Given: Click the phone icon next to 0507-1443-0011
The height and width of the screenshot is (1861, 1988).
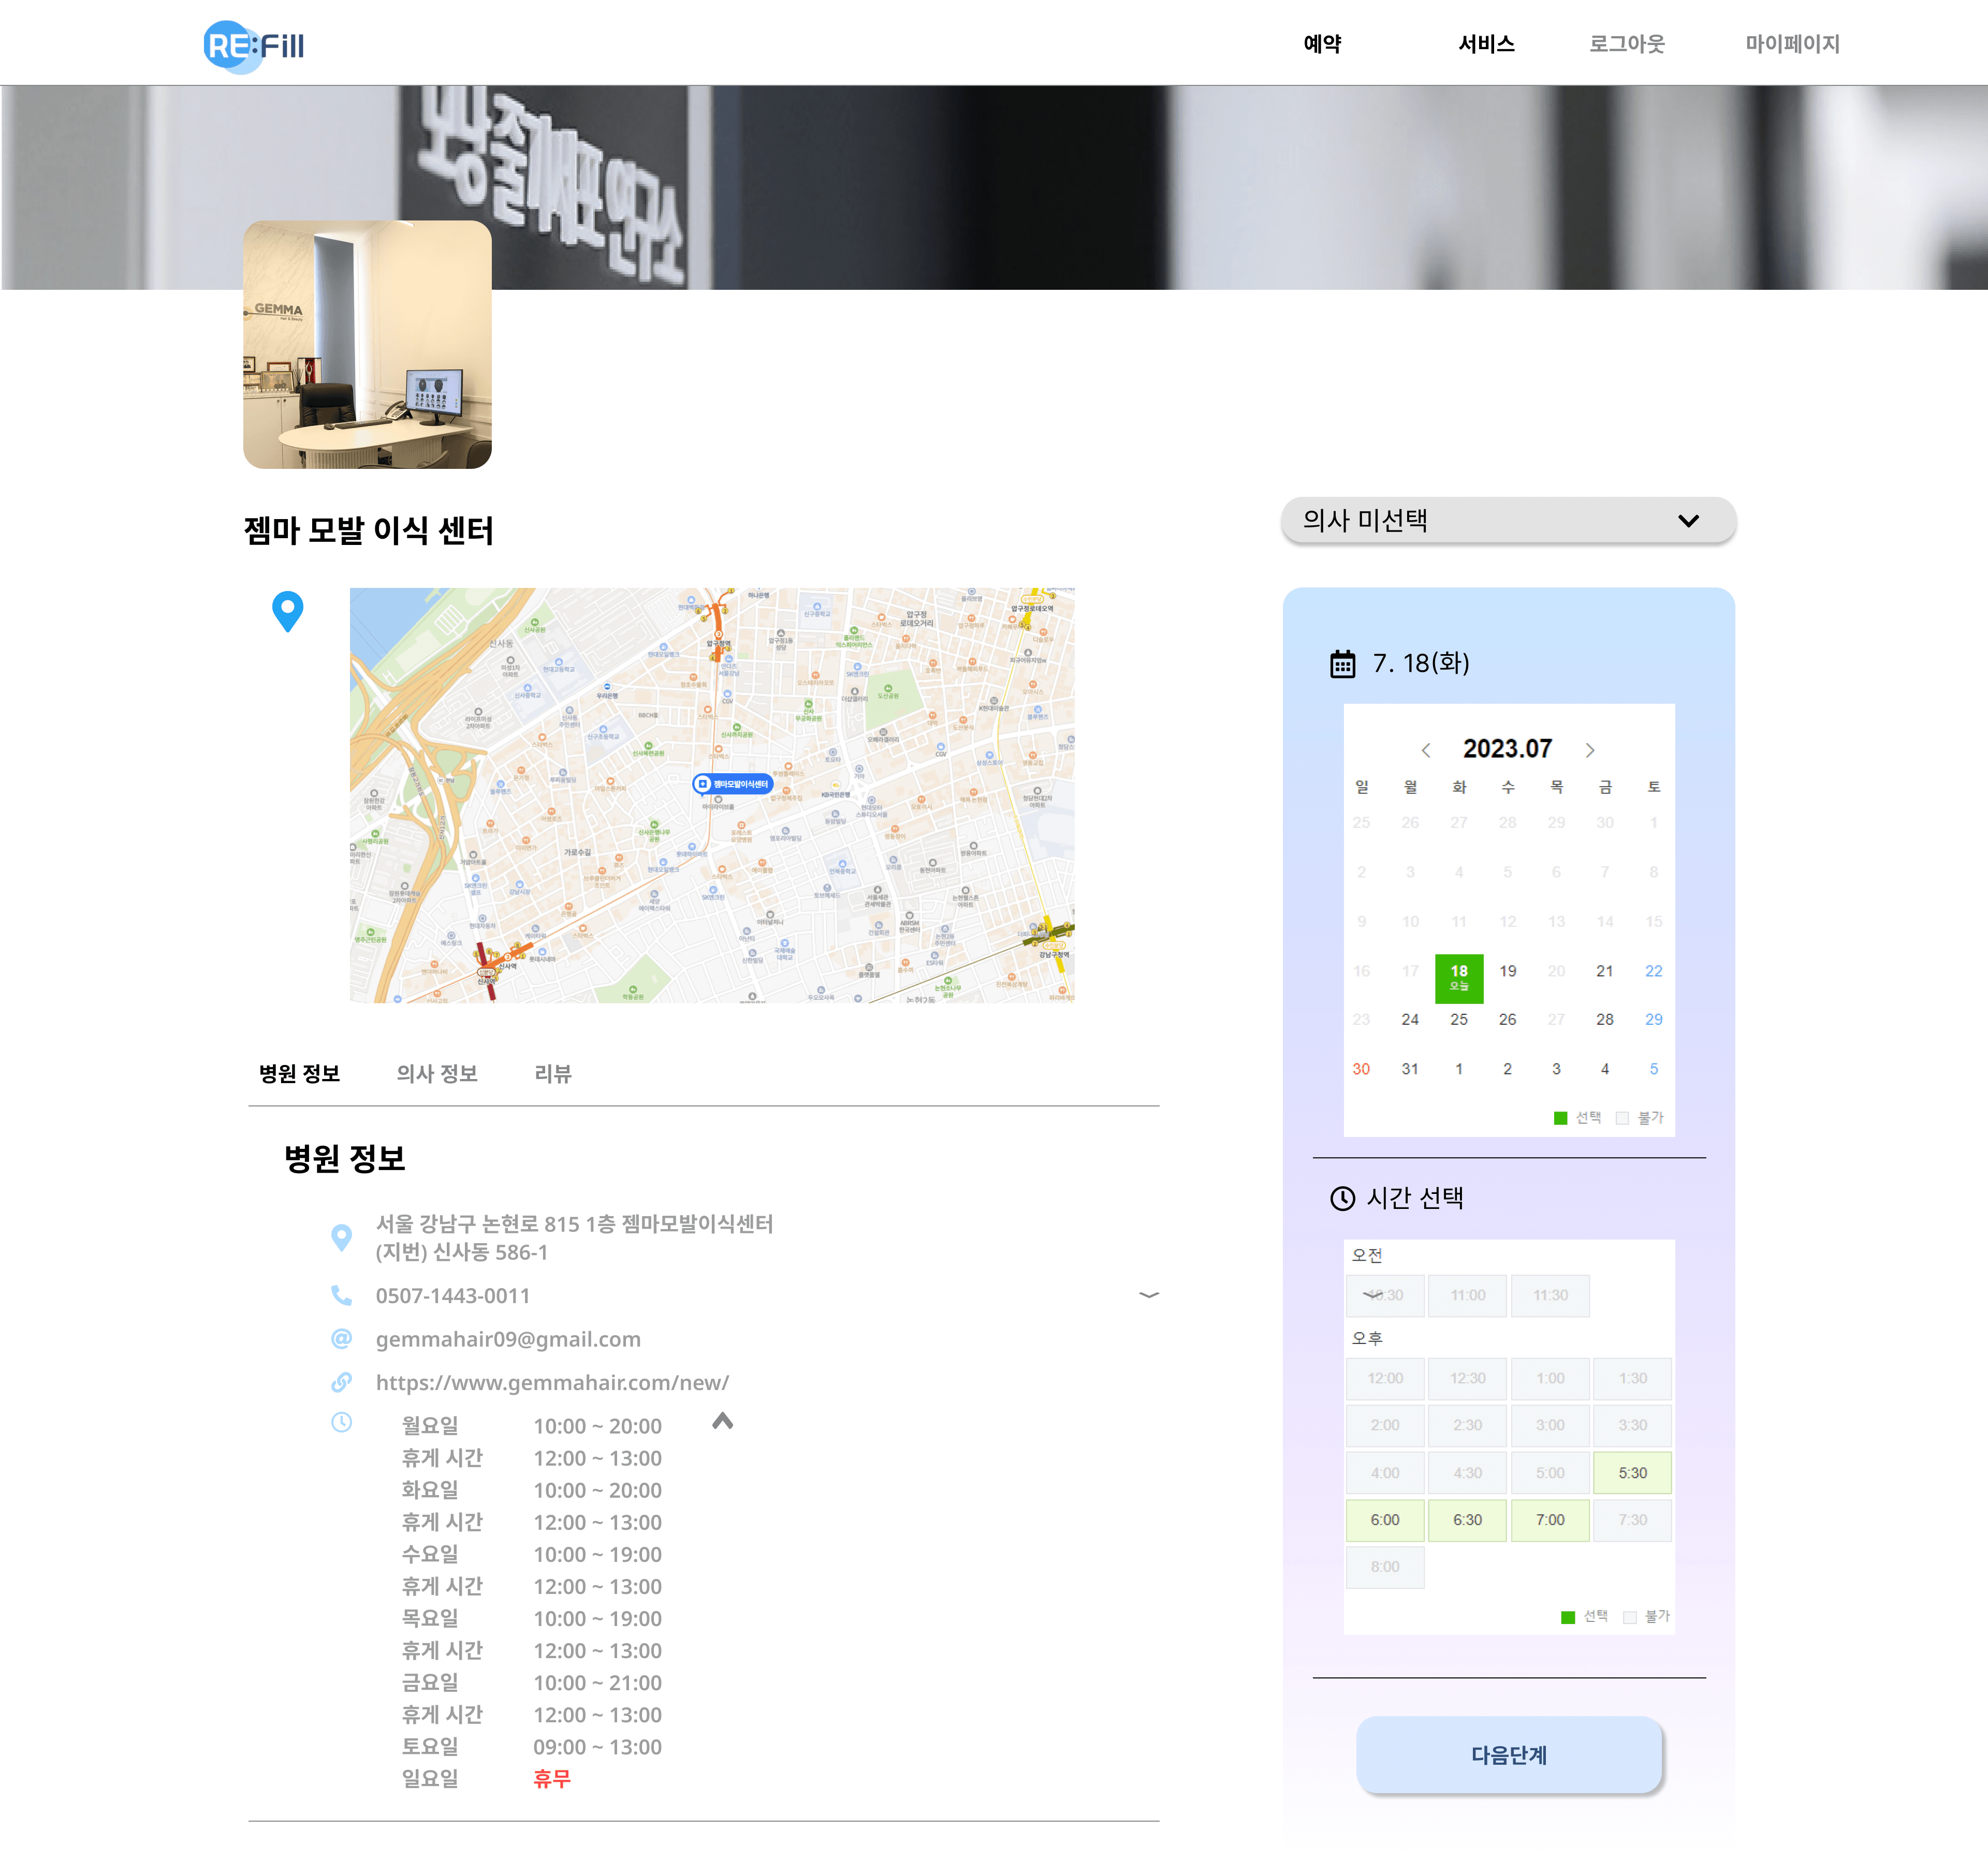Looking at the screenshot, I should pyautogui.click(x=341, y=1295).
